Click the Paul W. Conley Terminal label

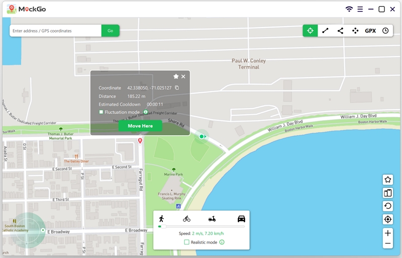coord(249,64)
